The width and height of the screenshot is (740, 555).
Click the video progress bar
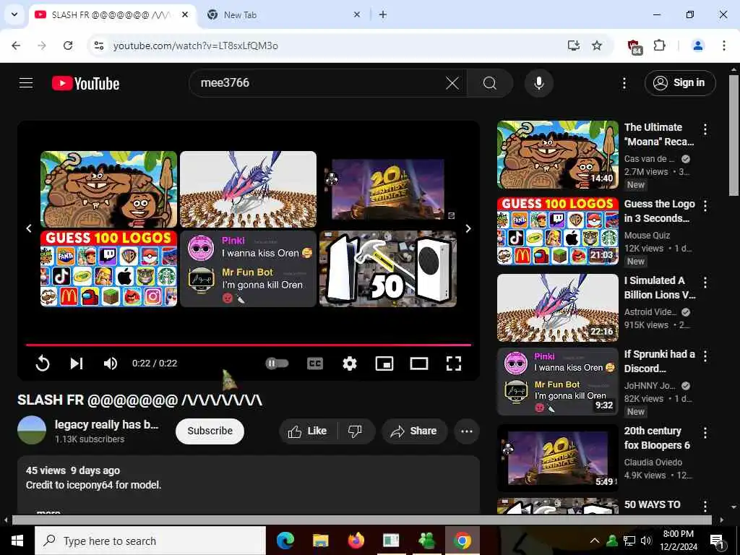[x=249, y=345]
